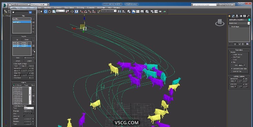Click the ViewCube in viewport corner
Viewport: 253px width, 127px height.
pyautogui.click(x=220, y=23)
